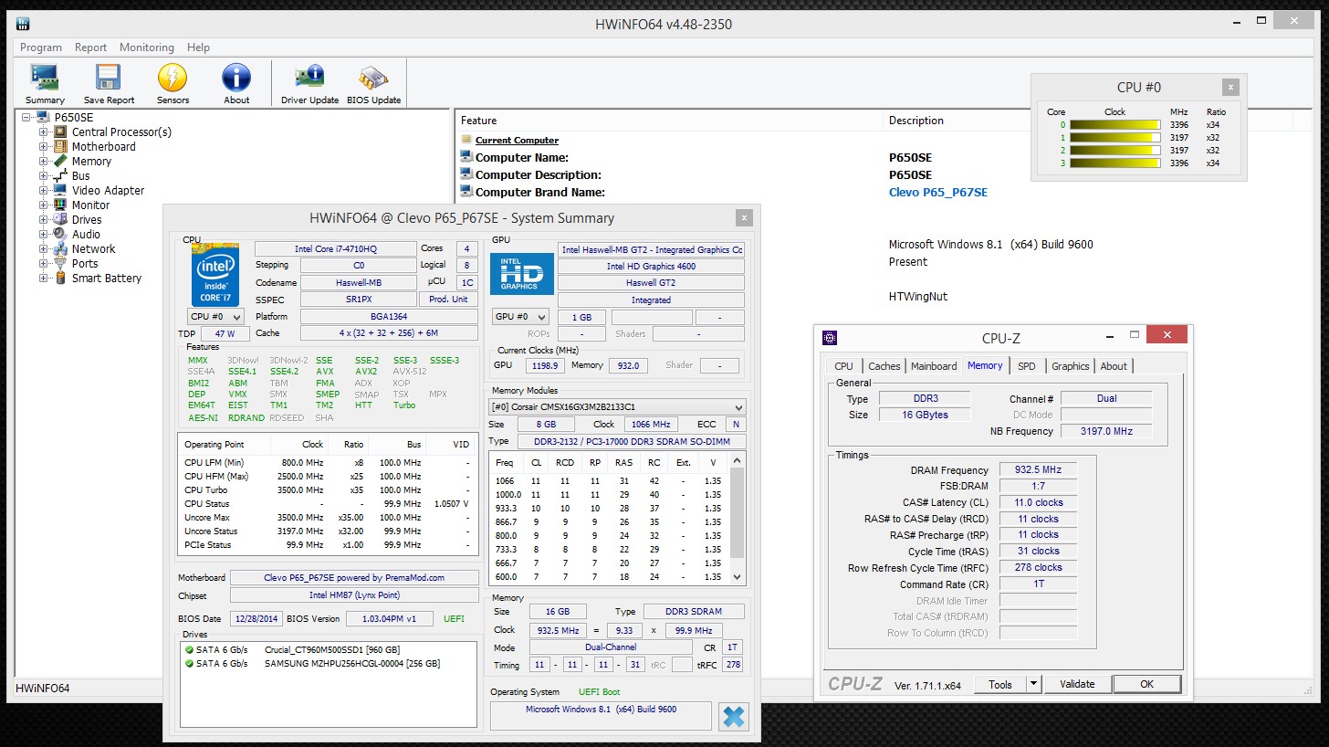Open the Report menu
1329x747 pixels.
90,47
